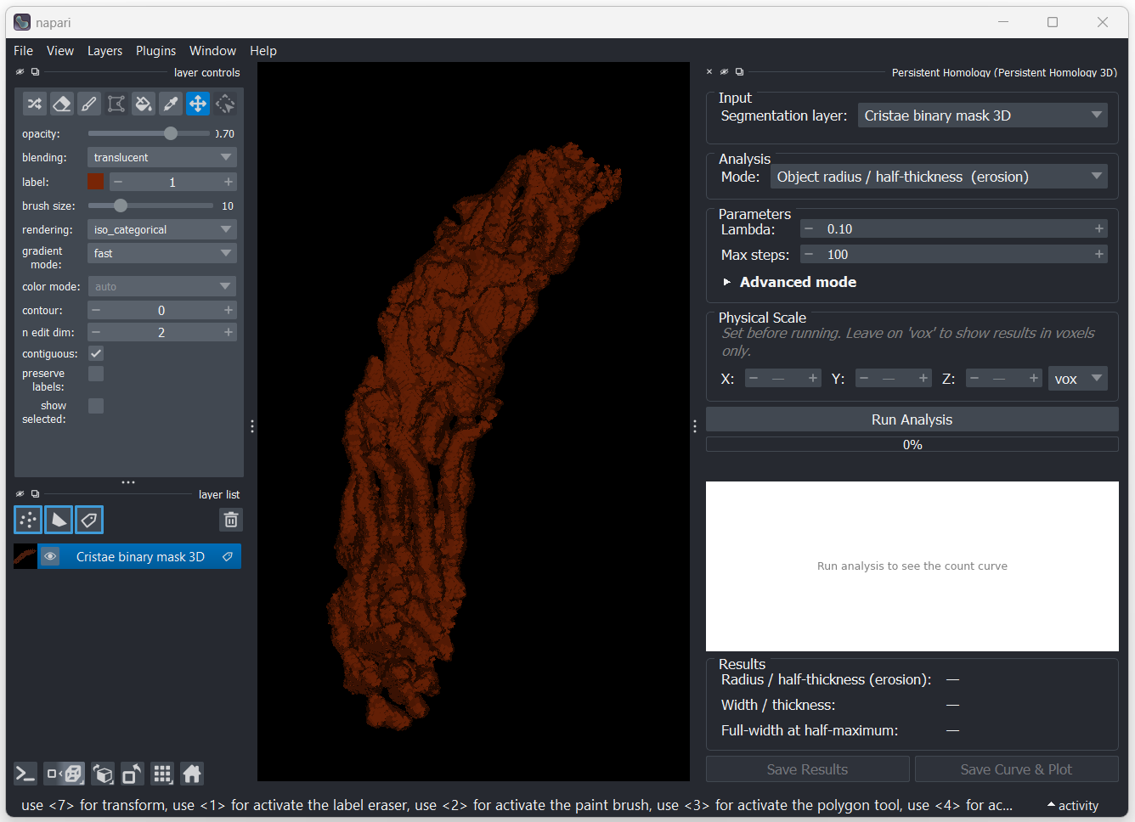Open the Analysis Mode dropdown
Screen dimensions: 1135x822
coord(939,177)
